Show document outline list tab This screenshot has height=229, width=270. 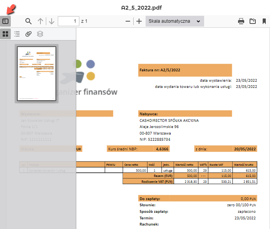(x=17, y=34)
